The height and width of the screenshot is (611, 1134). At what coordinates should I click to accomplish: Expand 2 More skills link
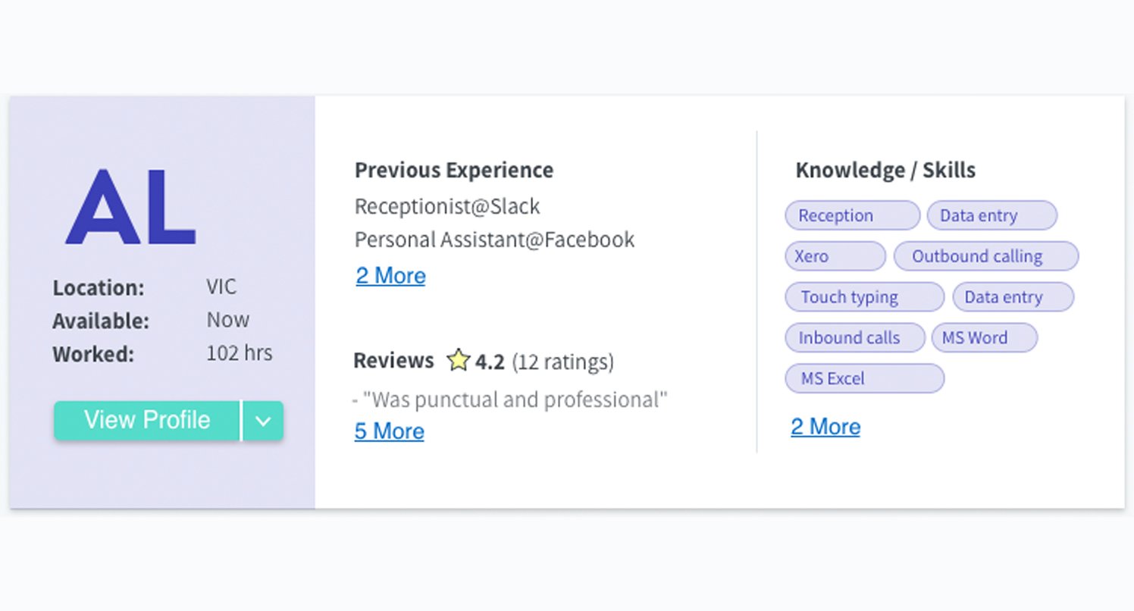pyautogui.click(x=825, y=427)
